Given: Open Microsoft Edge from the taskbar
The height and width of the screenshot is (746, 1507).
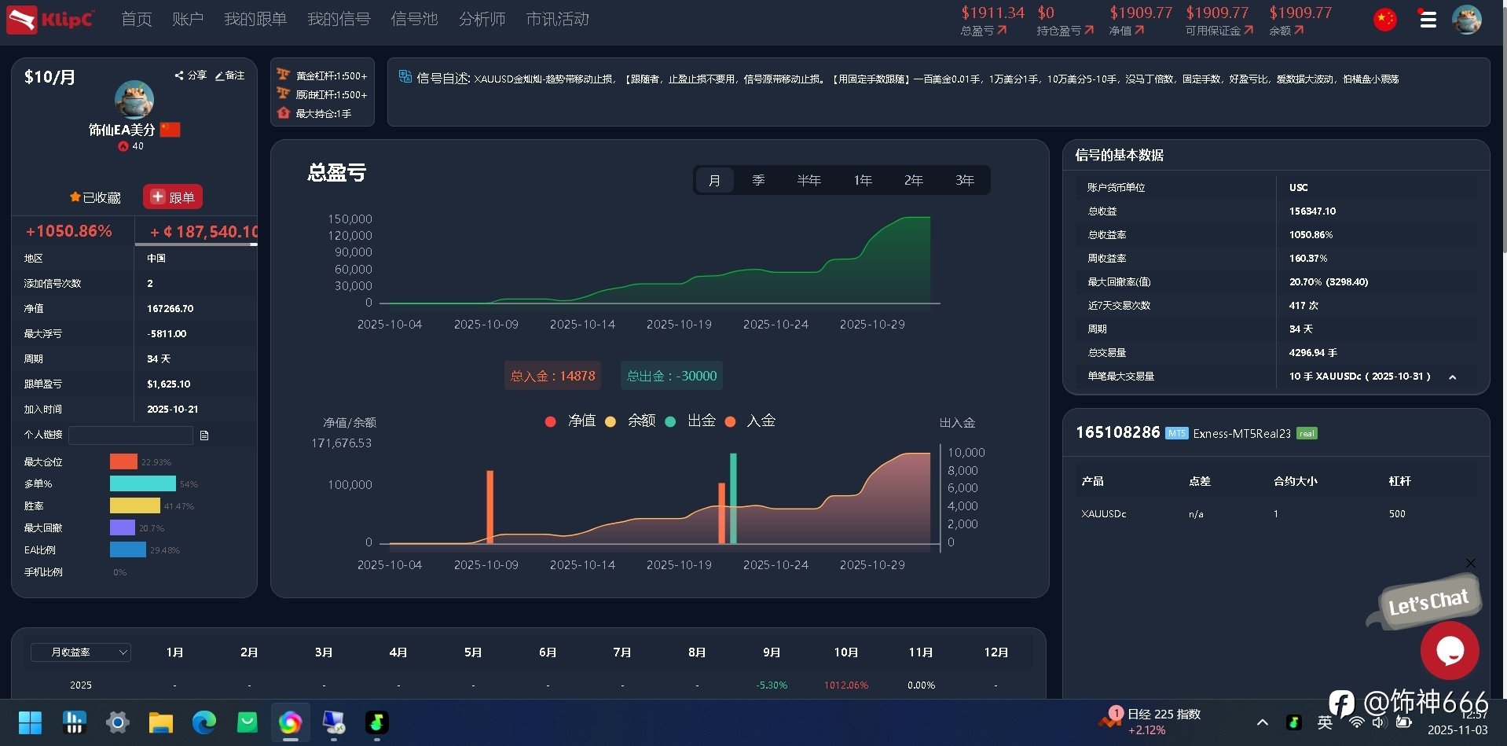Looking at the screenshot, I should (x=204, y=722).
